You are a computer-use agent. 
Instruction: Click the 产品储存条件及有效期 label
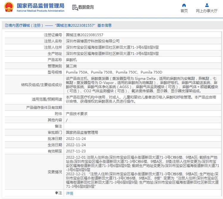(x=44, y=107)
